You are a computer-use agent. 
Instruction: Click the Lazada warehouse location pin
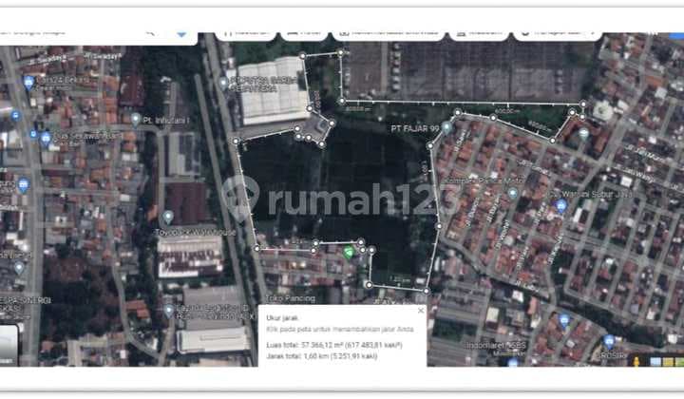point(169,311)
